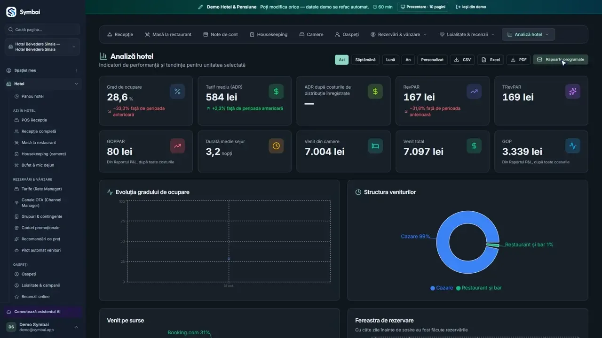602x338 pixels.
Task: Click Ieși din demo
Action: (471, 7)
